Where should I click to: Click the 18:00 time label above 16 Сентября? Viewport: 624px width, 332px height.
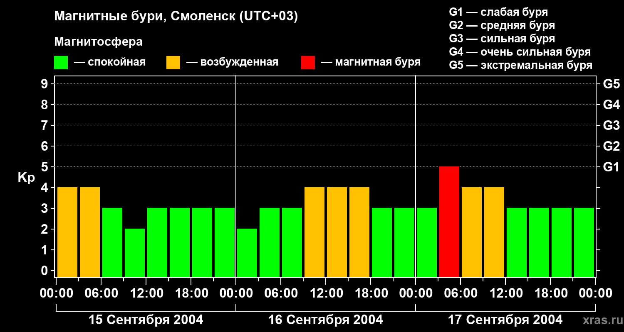[371, 293]
